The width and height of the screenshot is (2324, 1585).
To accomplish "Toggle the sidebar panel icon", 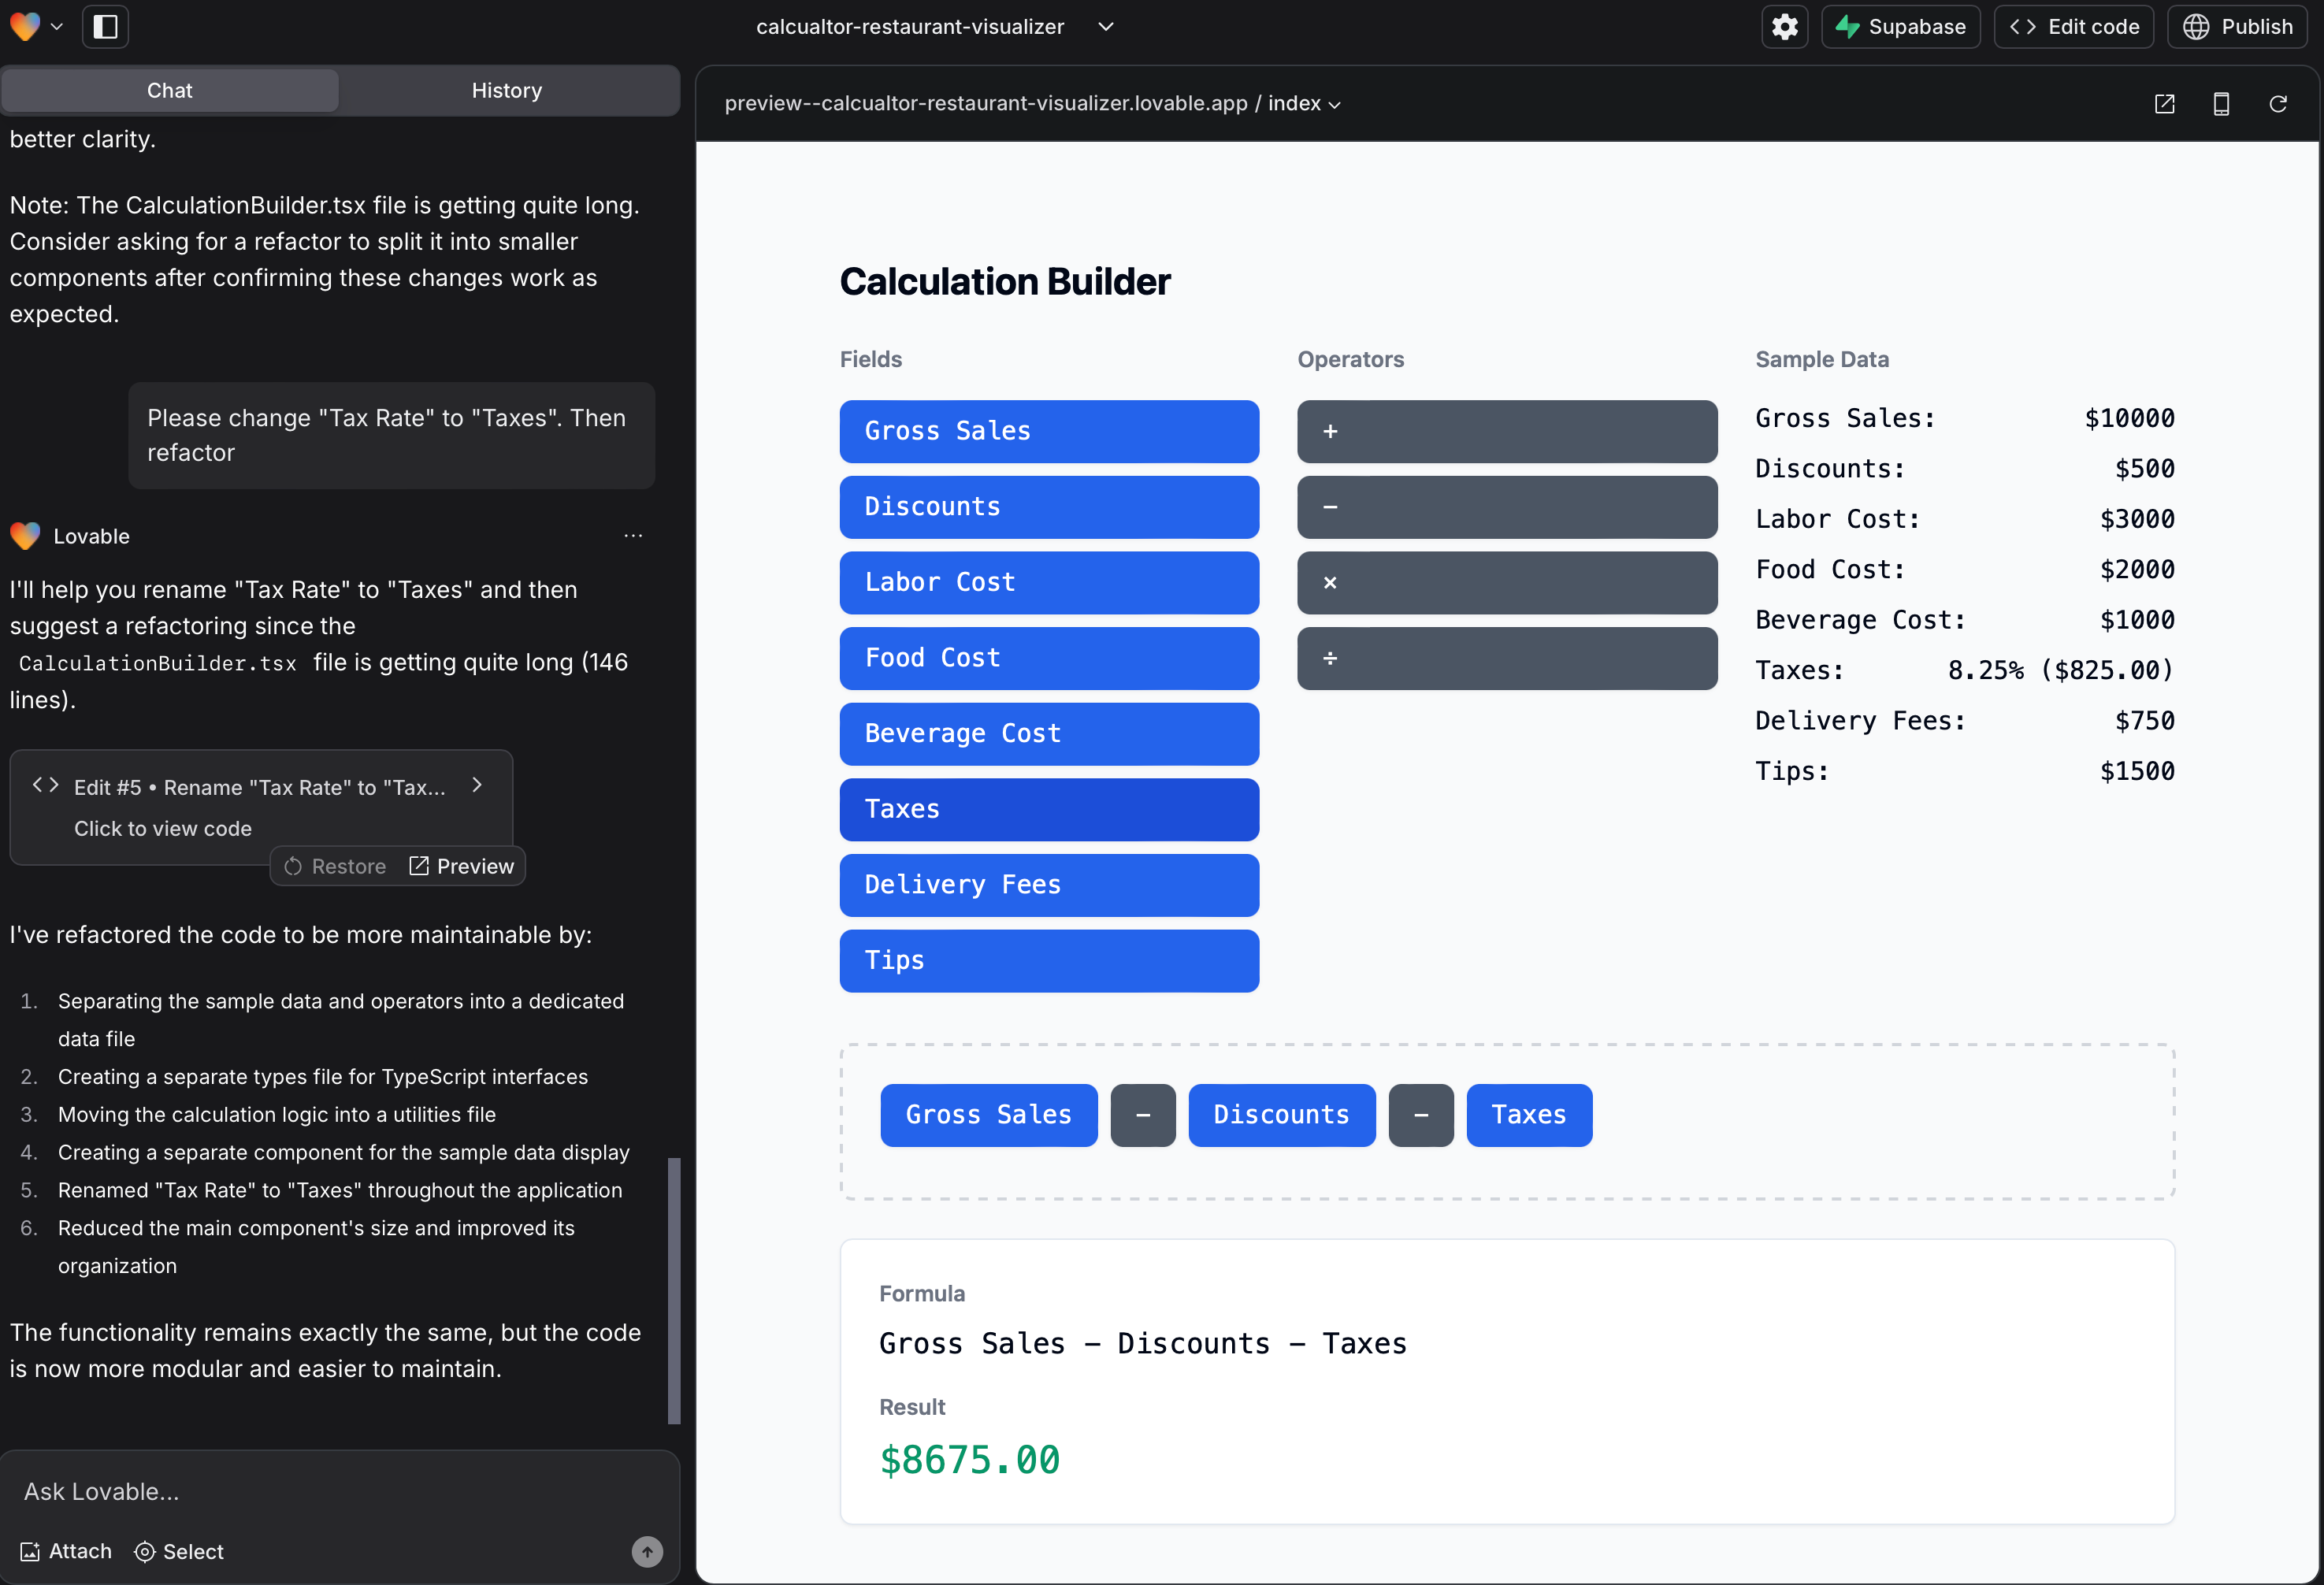I will (x=105, y=27).
